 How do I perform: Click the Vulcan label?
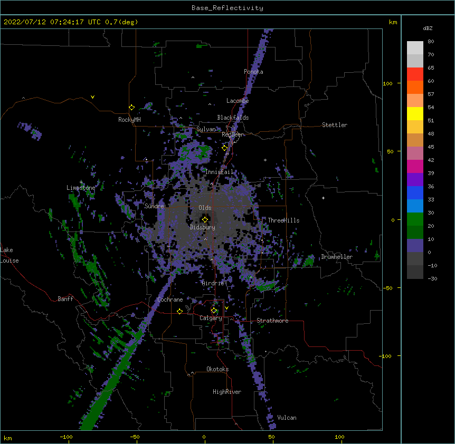[x=287, y=418]
